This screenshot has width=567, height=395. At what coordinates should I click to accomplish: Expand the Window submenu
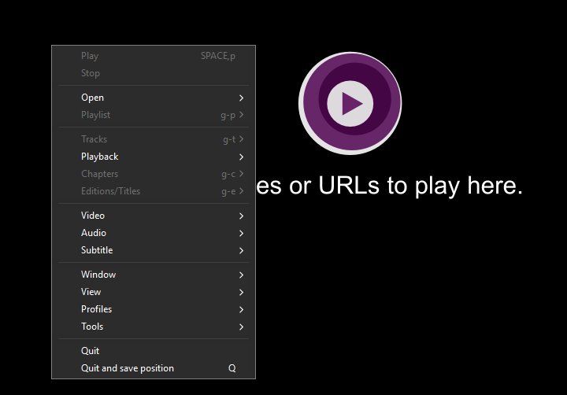154,275
